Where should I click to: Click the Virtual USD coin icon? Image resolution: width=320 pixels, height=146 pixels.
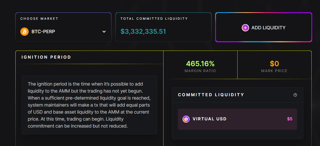(x=186, y=119)
